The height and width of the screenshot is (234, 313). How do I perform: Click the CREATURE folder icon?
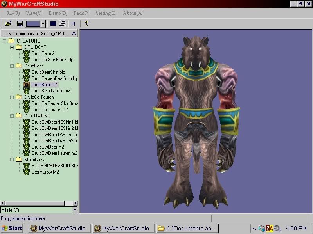pyautogui.click(x=12, y=41)
